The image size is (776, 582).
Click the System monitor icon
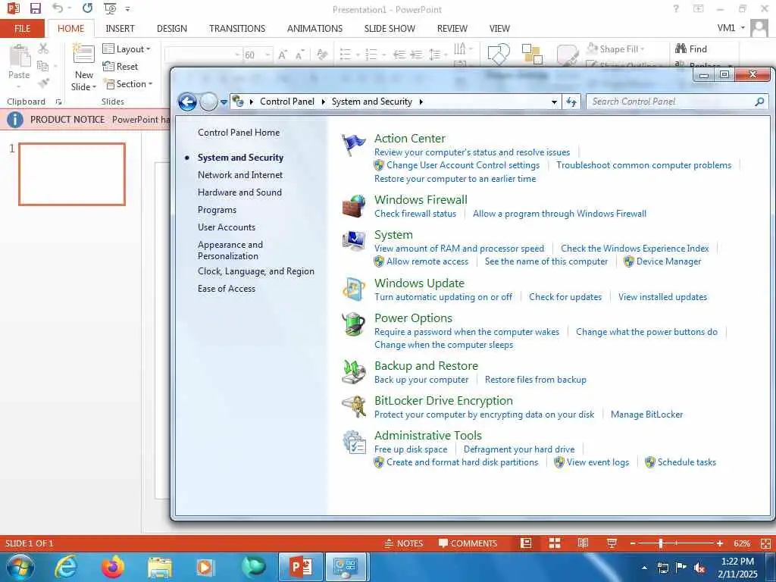353,241
